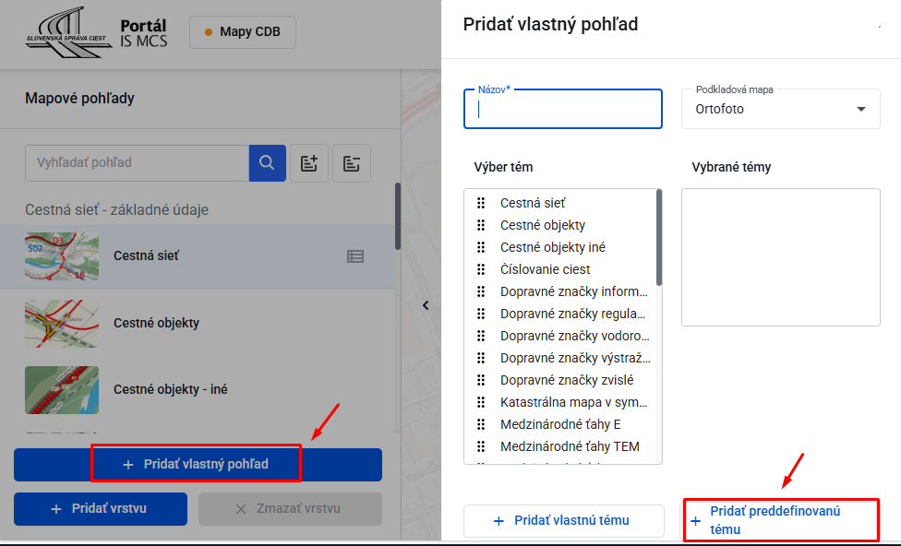Click the drag handle beside Medzinárodné ťahy E

pyautogui.click(x=481, y=424)
